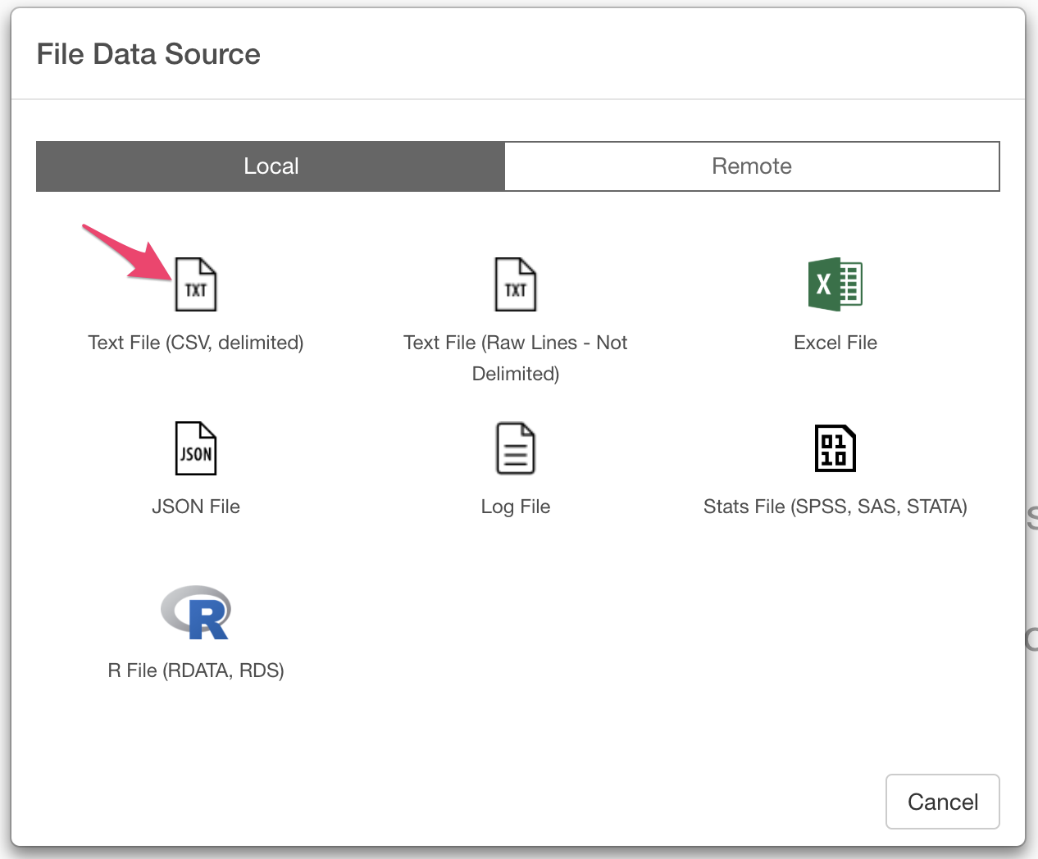The width and height of the screenshot is (1038, 859).
Task: Click the 'Text File (Raw Lines - Not Delimited)' label
Action: coord(516,358)
